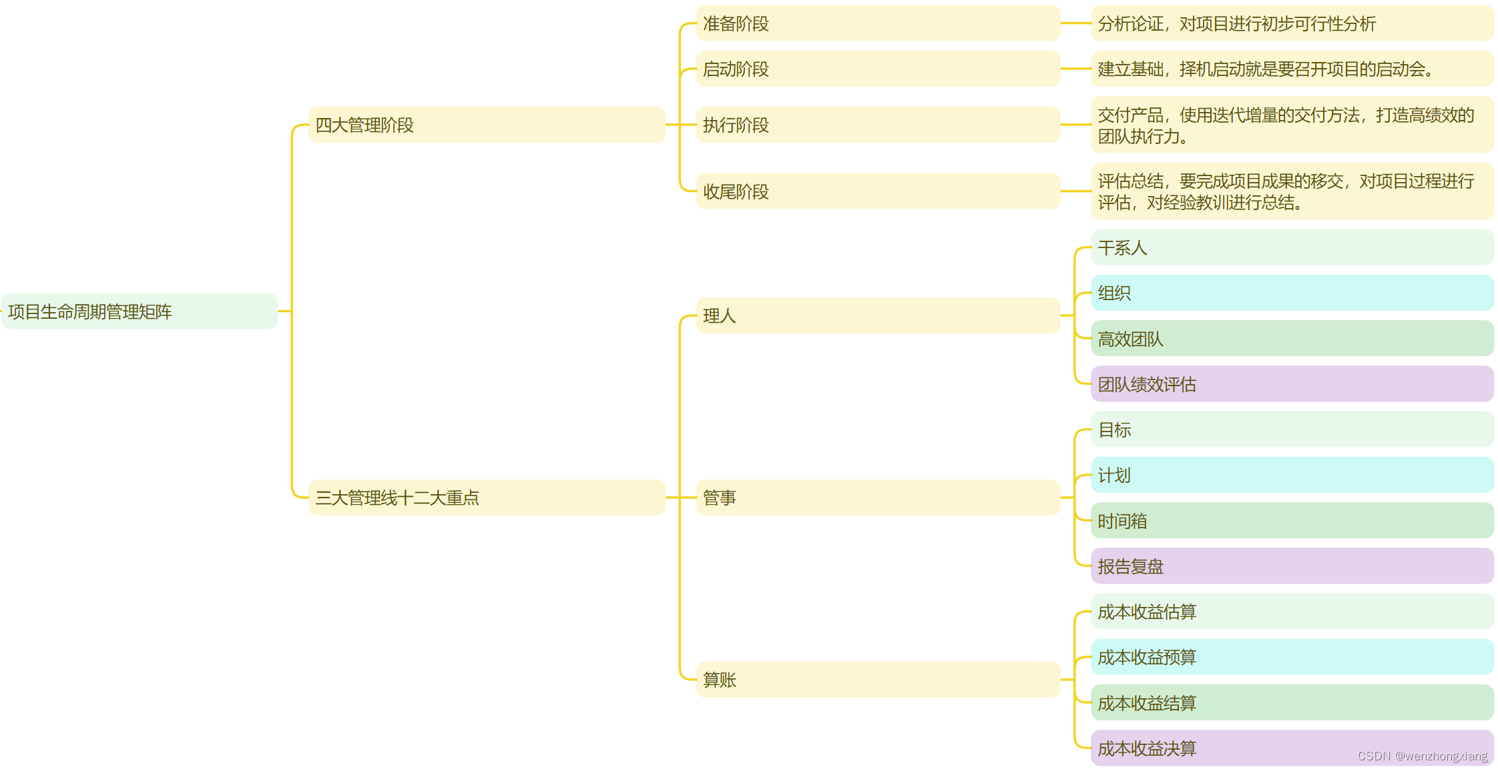This screenshot has height=769, width=1498.
Task: Click the 成本收益决算 leaf node
Action: tap(1292, 748)
